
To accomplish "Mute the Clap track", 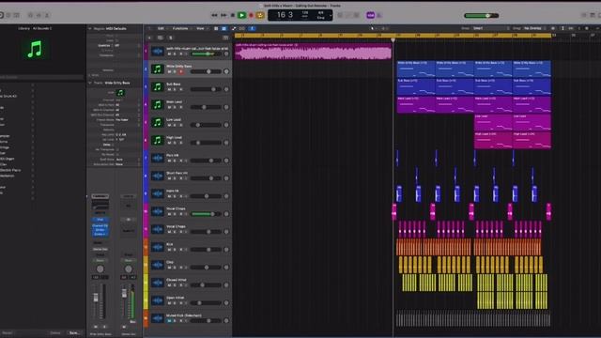I will click(169, 268).
